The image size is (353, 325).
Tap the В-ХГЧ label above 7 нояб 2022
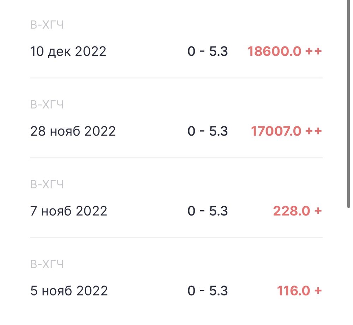(x=47, y=185)
